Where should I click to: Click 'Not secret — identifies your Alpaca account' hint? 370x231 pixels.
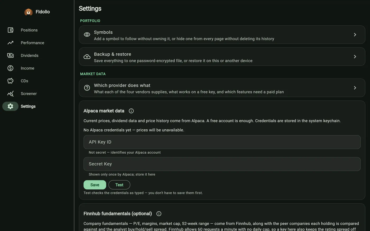(125, 152)
